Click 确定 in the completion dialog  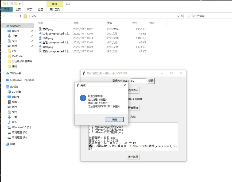pos(114,119)
